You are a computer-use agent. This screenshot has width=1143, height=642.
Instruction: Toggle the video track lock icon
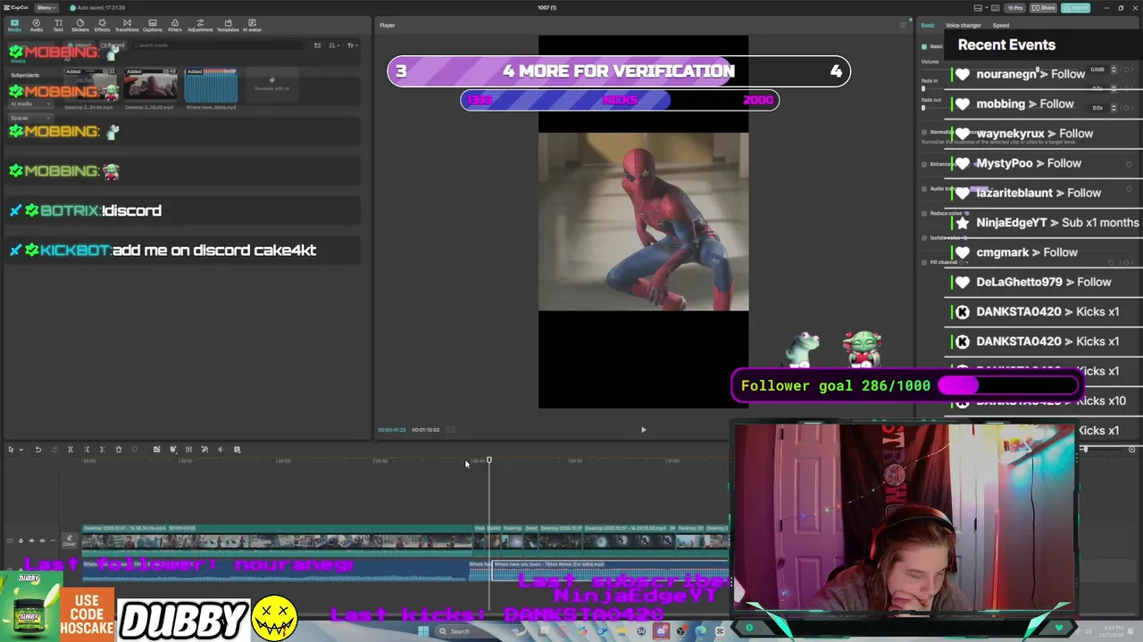[x=21, y=540]
